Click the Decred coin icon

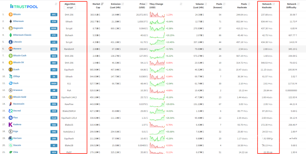coord(10,111)
